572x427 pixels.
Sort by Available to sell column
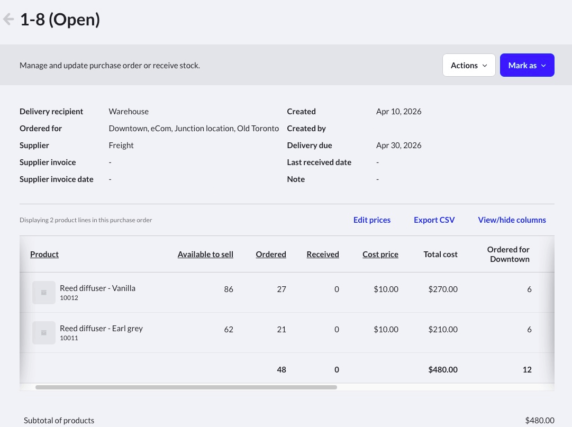[x=205, y=254]
